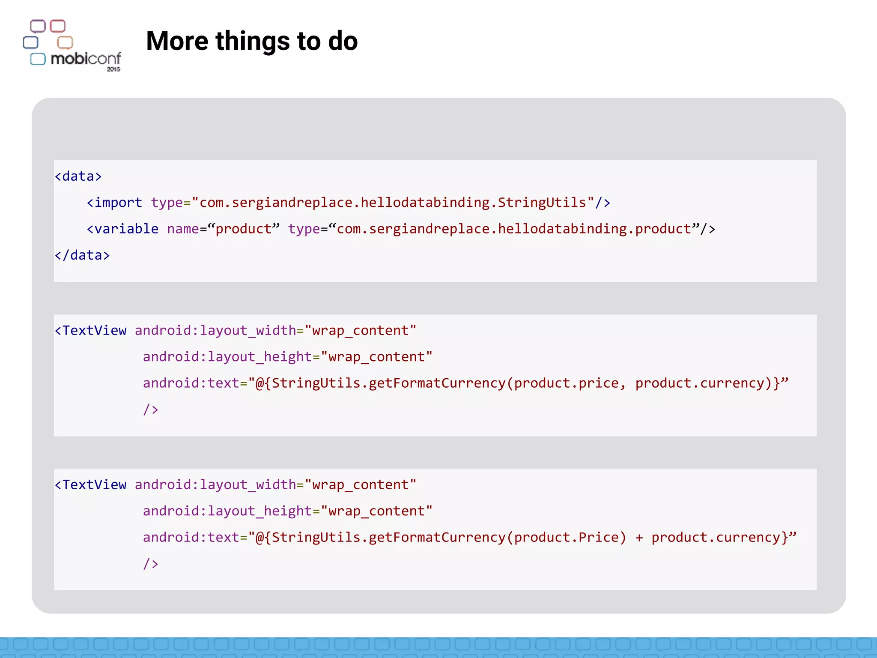Image resolution: width=877 pixels, height=658 pixels.
Task: Click first layout_height wrap_content attribute
Action: click(x=287, y=357)
